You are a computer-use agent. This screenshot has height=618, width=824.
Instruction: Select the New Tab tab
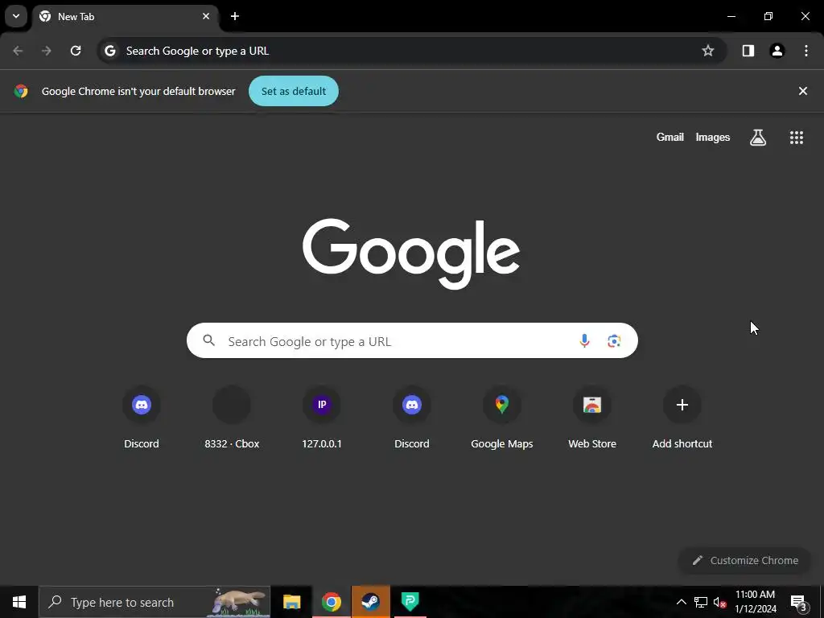tap(125, 17)
